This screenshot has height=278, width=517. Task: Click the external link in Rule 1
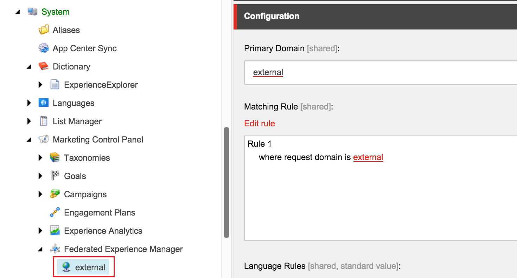coord(368,157)
